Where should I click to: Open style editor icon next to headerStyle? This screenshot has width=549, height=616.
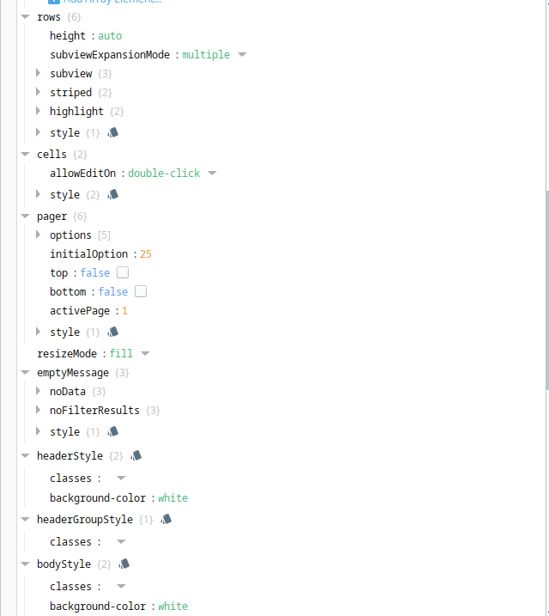pyautogui.click(x=136, y=455)
